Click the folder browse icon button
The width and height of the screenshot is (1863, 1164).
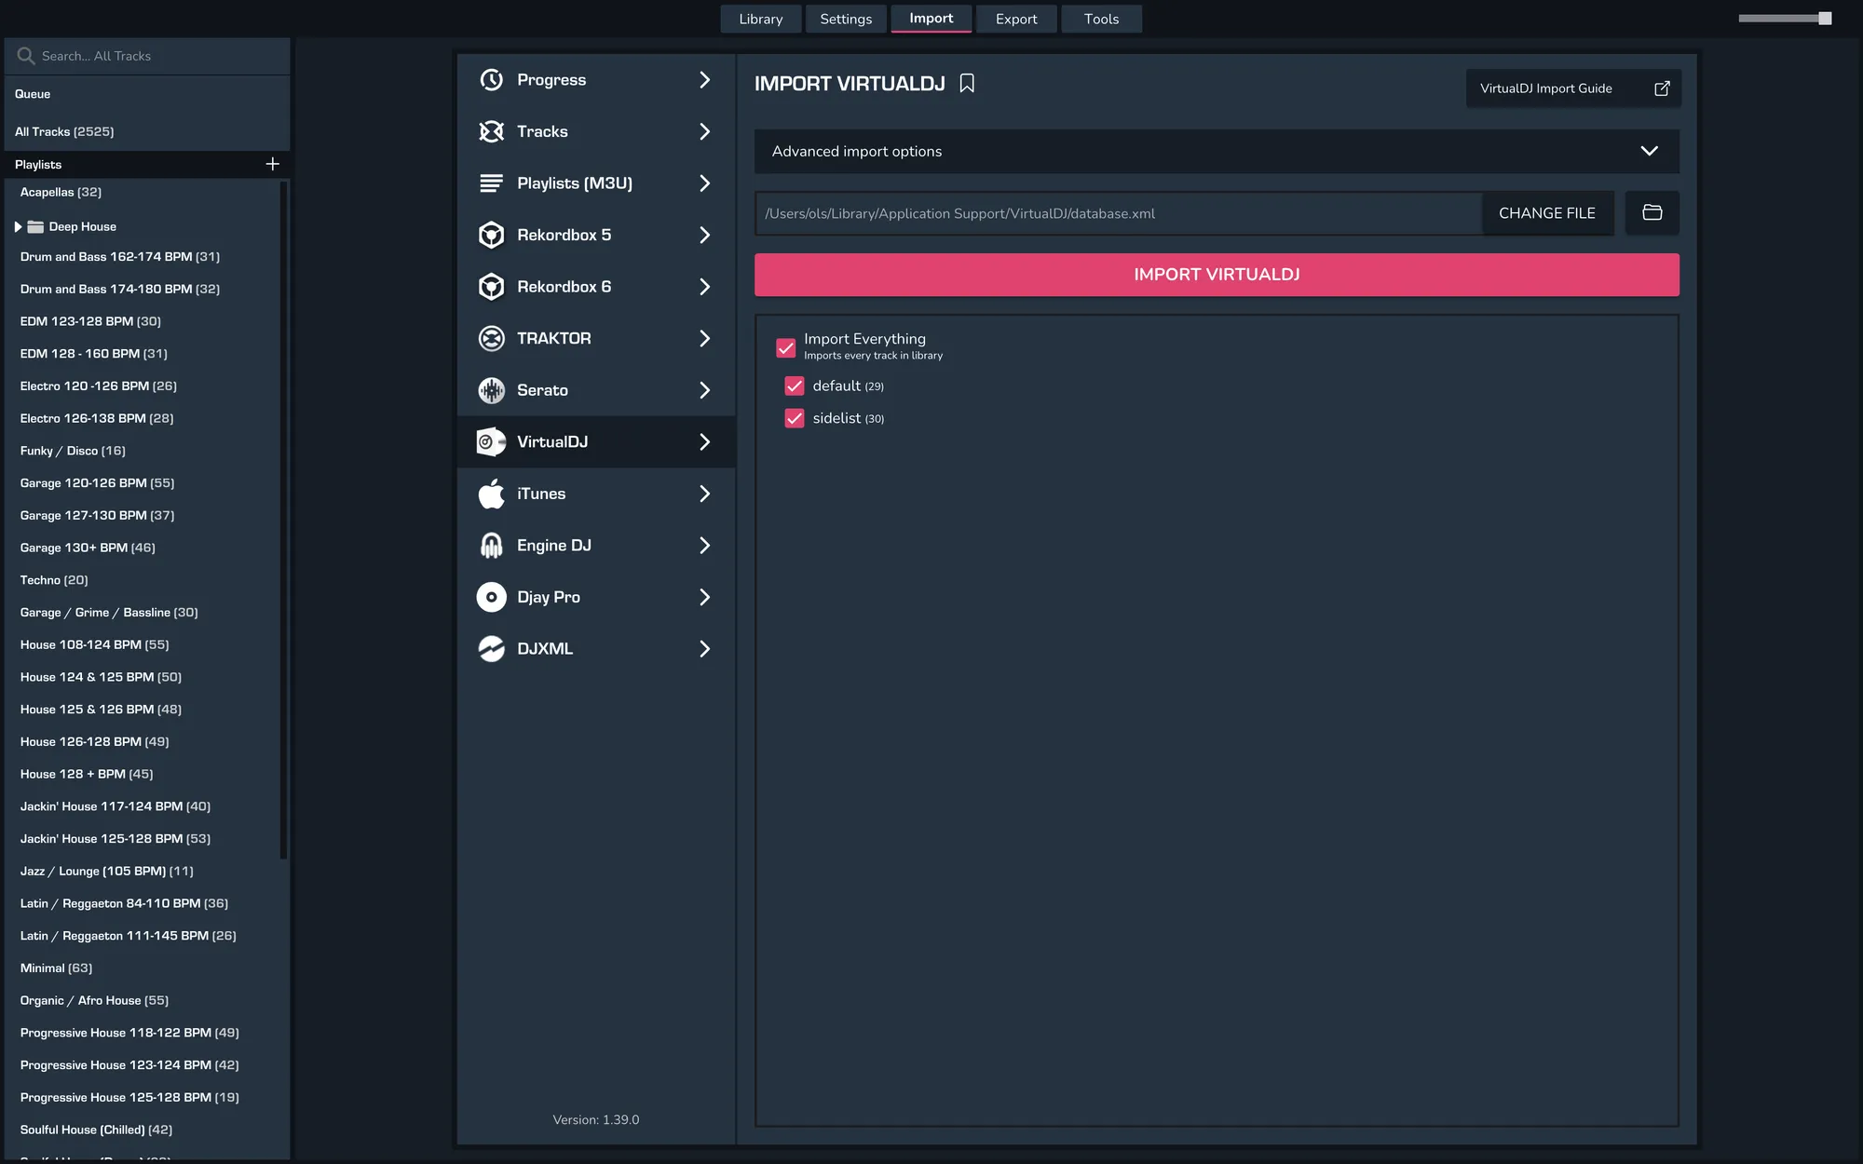(1652, 213)
